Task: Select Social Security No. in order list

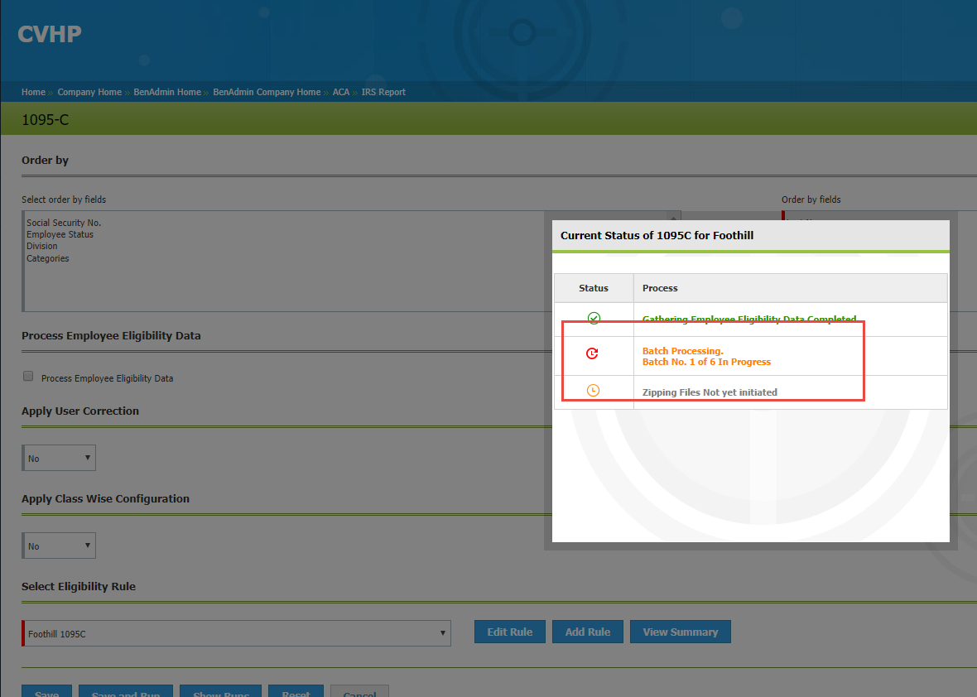Action: [64, 223]
